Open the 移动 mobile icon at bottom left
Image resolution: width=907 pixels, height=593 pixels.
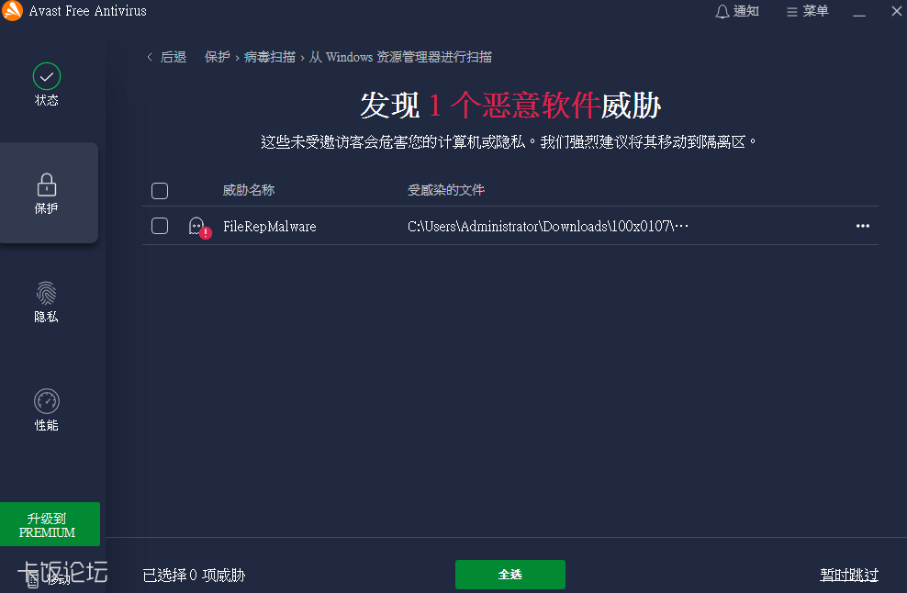click(x=33, y=578)
